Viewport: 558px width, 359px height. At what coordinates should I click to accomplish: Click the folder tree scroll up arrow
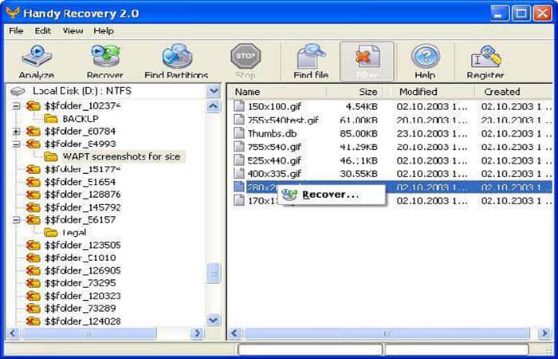pyautogui.click(x=213, y=106)
